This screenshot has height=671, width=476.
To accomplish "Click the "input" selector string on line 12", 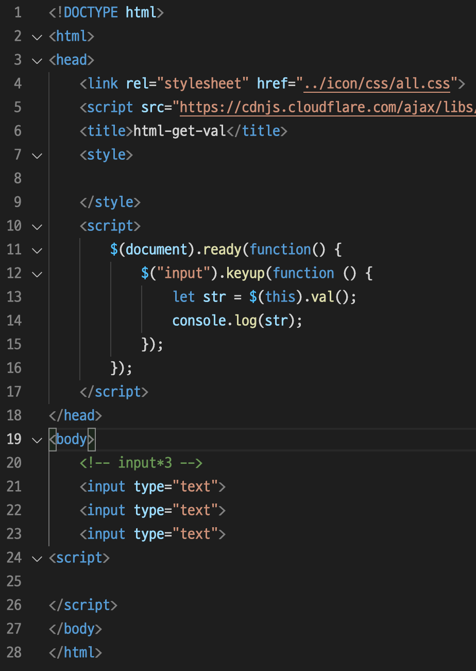I will (183, 273).
